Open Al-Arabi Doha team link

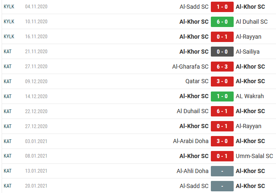pyautogui.click(x=191, y=141)
